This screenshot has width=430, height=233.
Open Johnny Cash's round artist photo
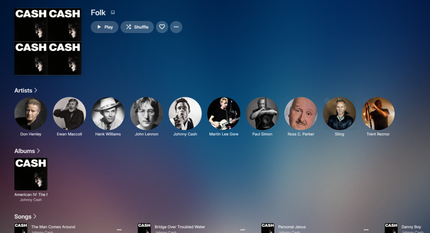point(185,113)
